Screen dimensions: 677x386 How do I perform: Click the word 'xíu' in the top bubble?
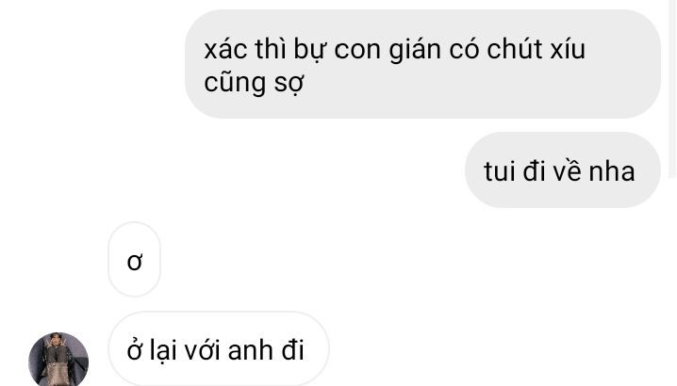tap(568, 50)
